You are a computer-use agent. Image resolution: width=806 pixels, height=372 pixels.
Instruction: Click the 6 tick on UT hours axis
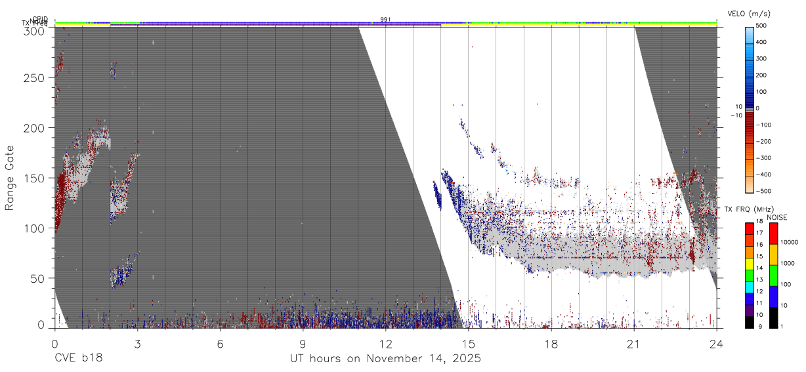tap(221, 343)
